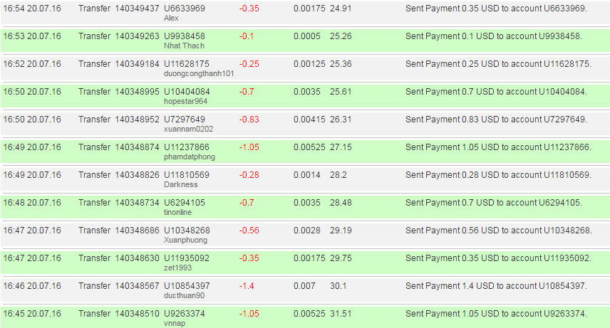Select account U10348268
The height and width of the screenshot is (328, 610).
coord(187,231)
